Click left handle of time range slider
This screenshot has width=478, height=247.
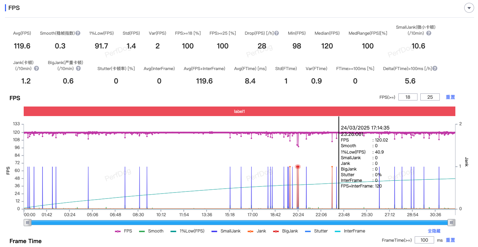point(28,222)
